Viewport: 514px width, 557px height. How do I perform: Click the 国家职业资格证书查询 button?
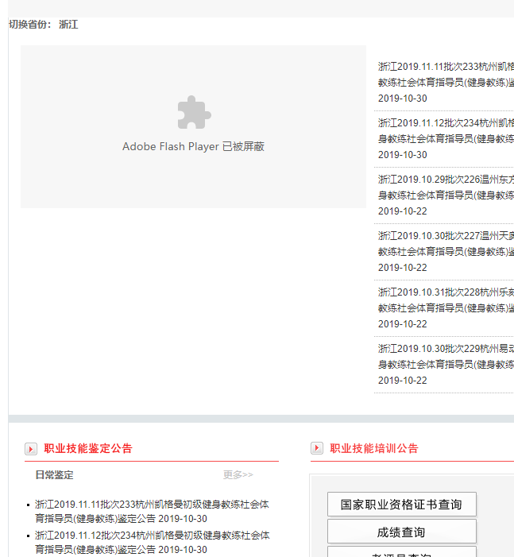point(402,504)
